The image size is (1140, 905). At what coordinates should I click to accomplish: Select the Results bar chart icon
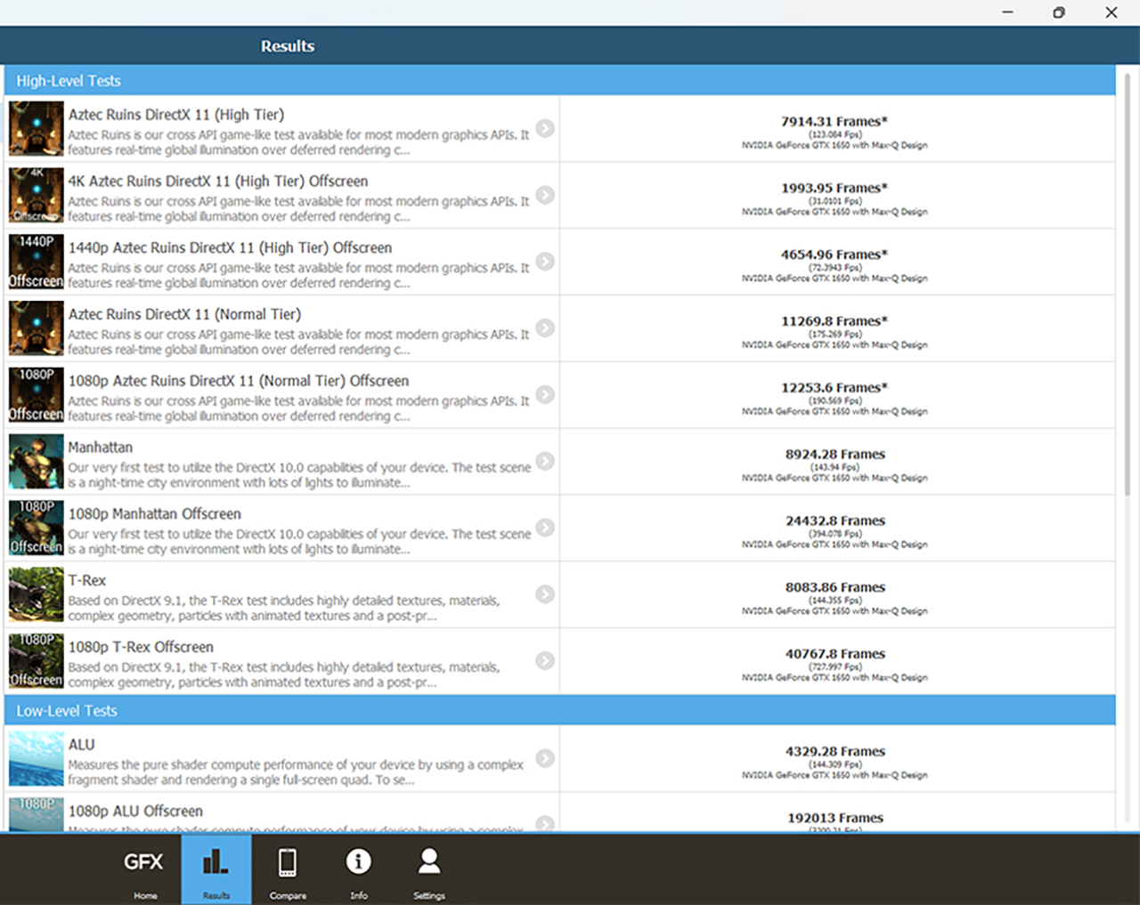coord(216,869)
